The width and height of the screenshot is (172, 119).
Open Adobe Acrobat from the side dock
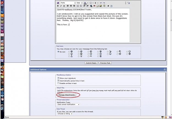tap(2, 35)
